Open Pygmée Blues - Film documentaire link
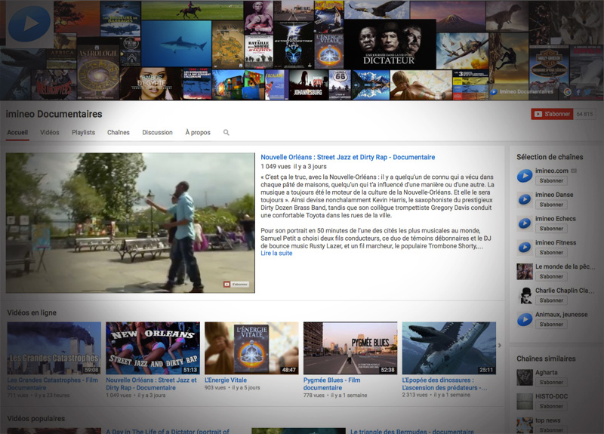 point(331,384)
